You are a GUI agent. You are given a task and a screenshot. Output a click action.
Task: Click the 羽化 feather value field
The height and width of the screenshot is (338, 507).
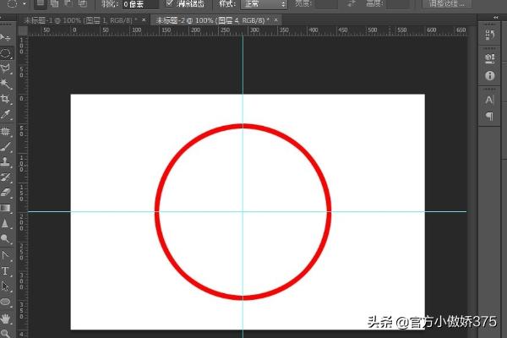(140, 4)
